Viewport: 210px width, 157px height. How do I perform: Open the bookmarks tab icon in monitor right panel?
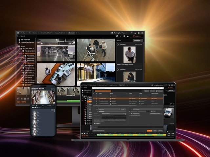pos(124,36)
